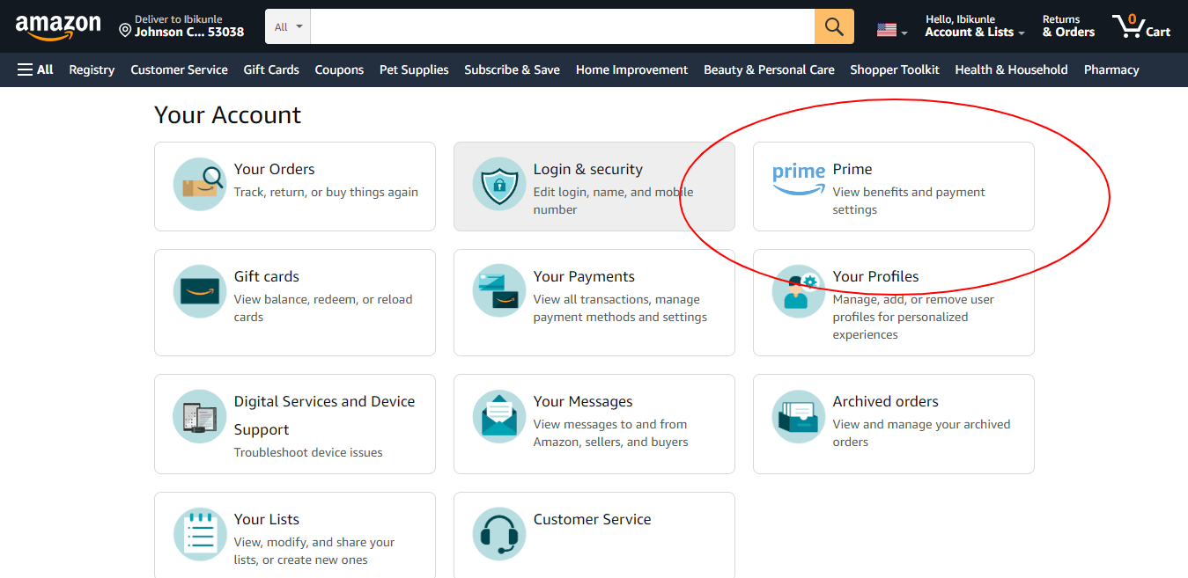The width and height of the screenshot is (1188, 578).
Task: Open Health & Household in the navigation bar
Action: (1011, 70)
